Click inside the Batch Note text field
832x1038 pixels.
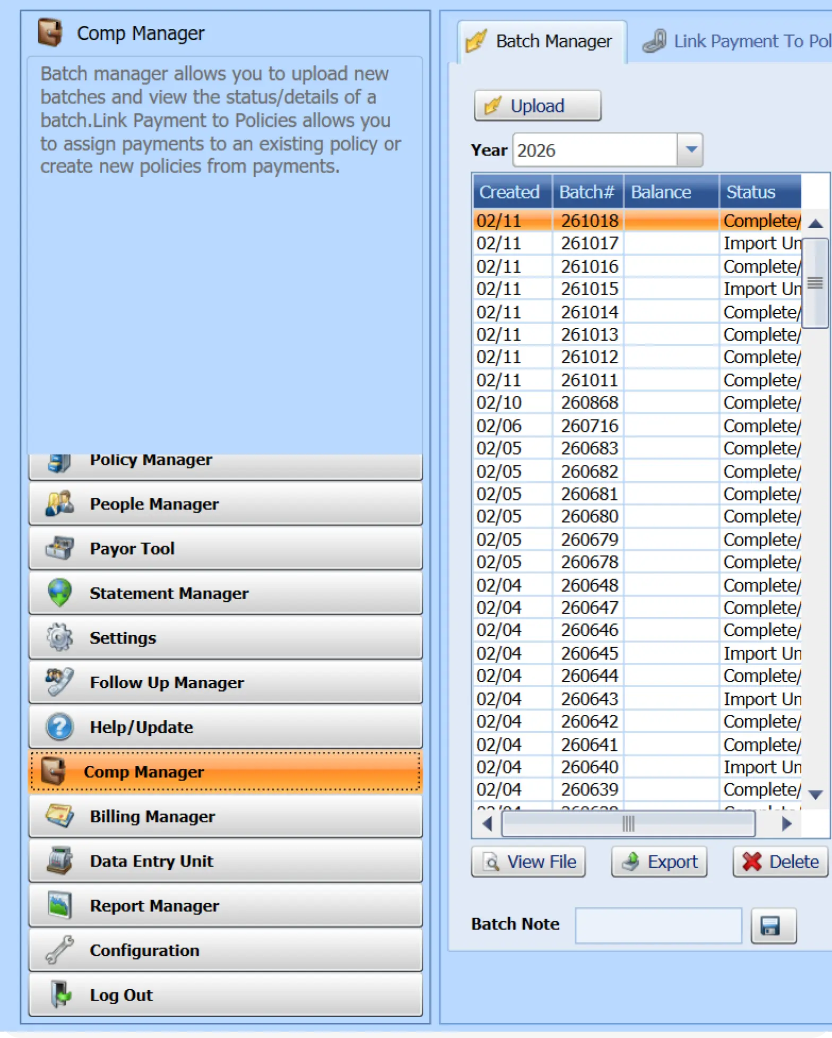(658, 925)
